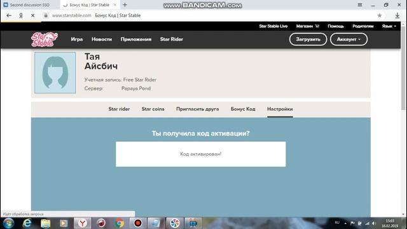Switch to the Star coins tab
The width and height of the screenshot is (407, 229).
coord(153,109)
